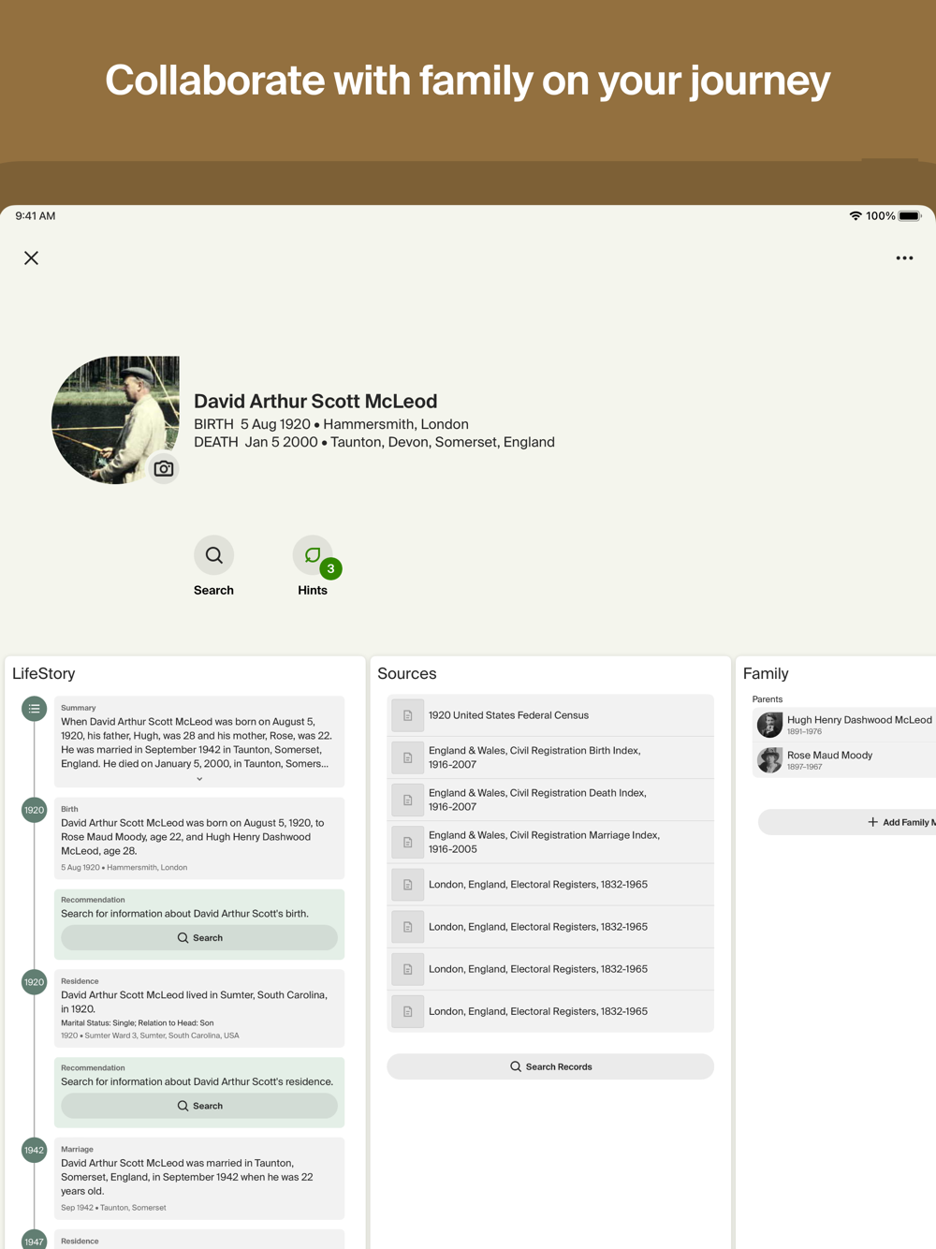The image size is (936, 1249).
Task: Search for information about David's birth
Action: [x=199, y=937]
